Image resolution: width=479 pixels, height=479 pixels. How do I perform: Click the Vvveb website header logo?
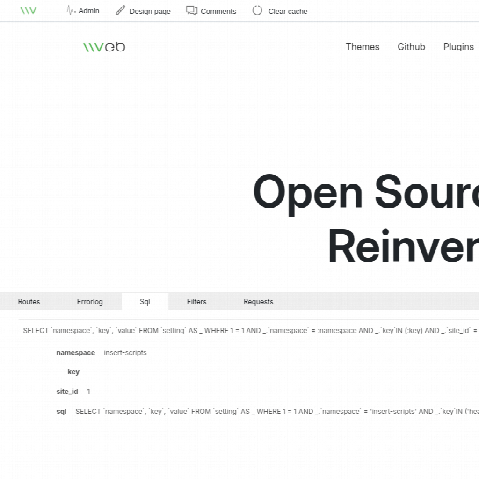coord(104,47)
